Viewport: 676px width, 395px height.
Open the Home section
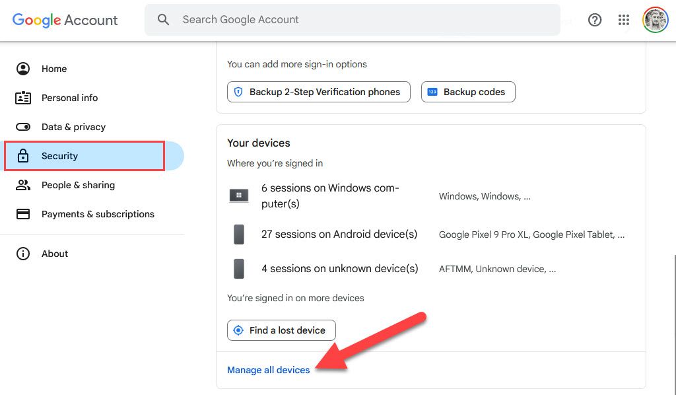pos(54,69)
